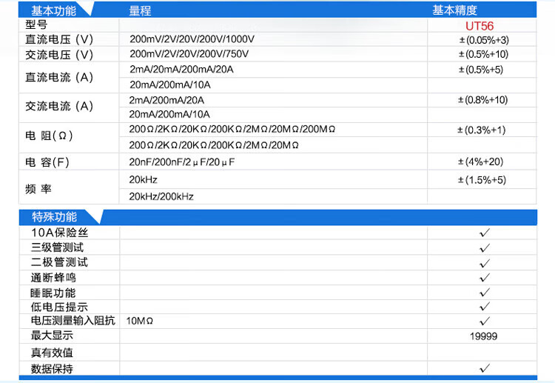Click the 20kHz/200kHz frequency range

pyautogui.click(x=161, y=196)
